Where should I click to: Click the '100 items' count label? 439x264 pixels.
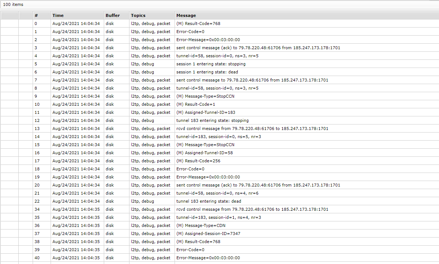[13, 4]
